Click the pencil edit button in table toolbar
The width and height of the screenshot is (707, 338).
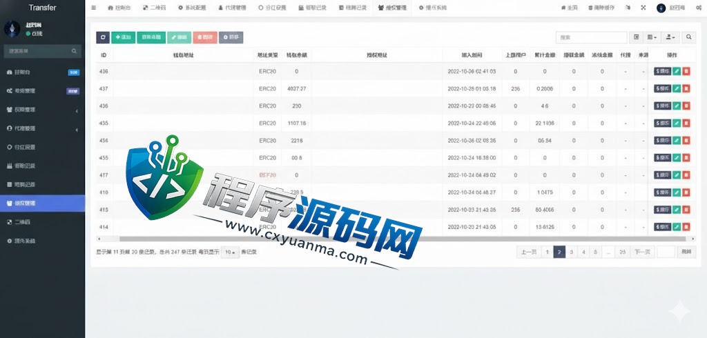[179, 37]
